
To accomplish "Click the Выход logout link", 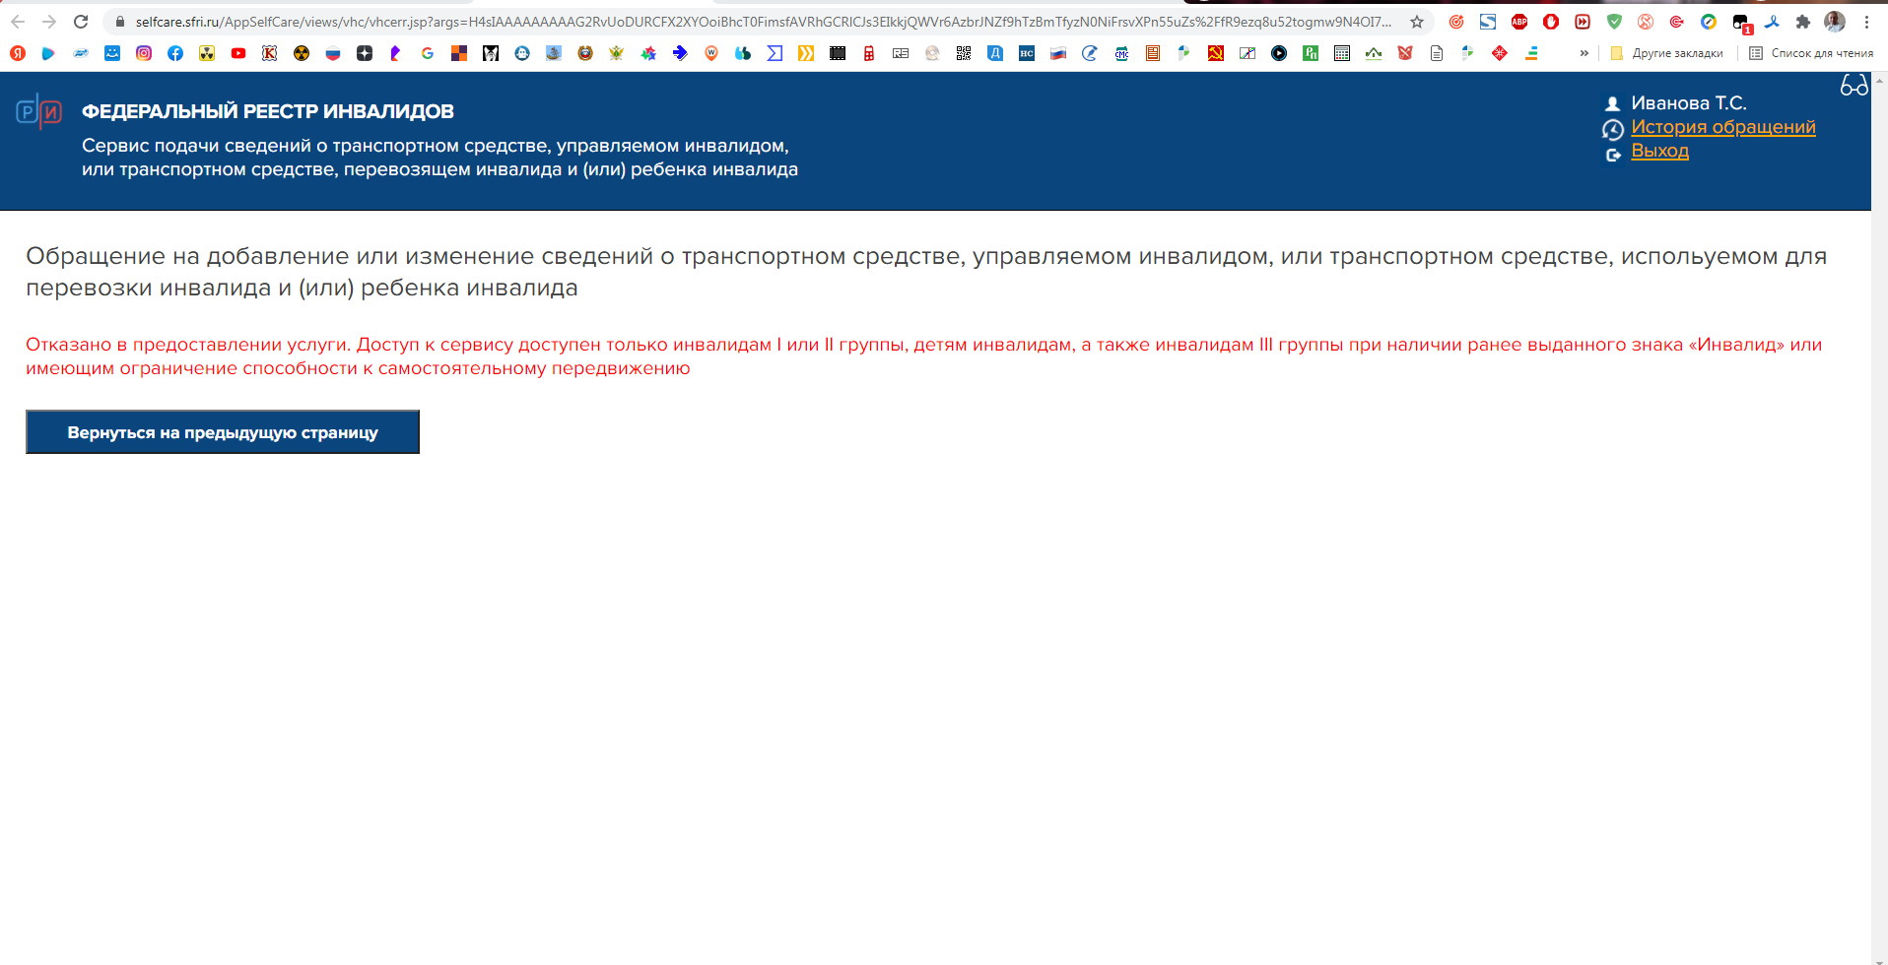I will pos(1659,151).
